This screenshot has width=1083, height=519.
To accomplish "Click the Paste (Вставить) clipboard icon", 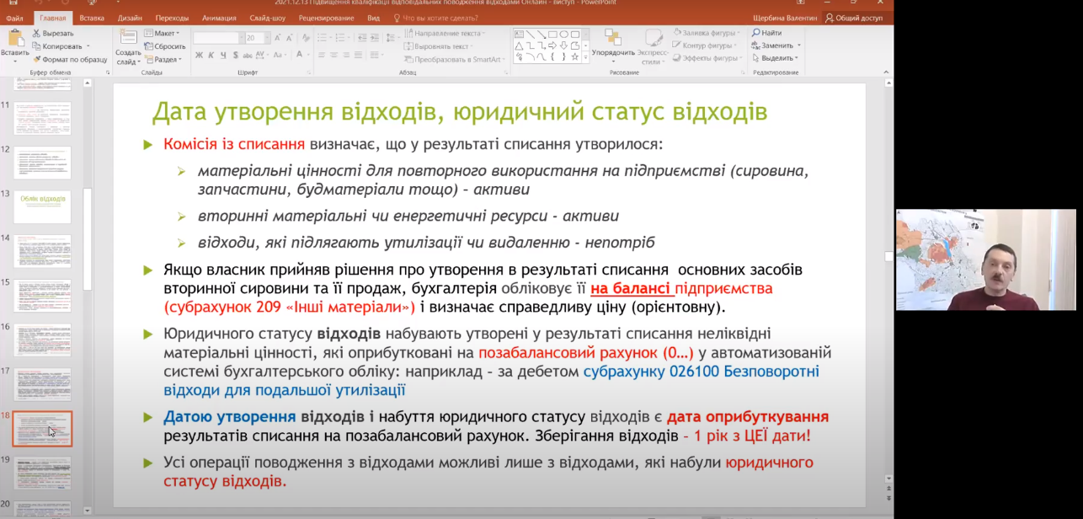I will pos(14,39).
